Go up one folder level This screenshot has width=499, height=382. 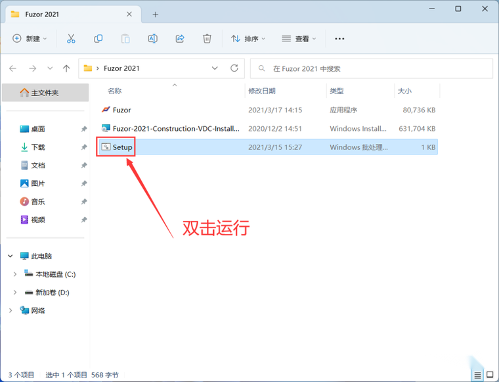click(66, 68)
